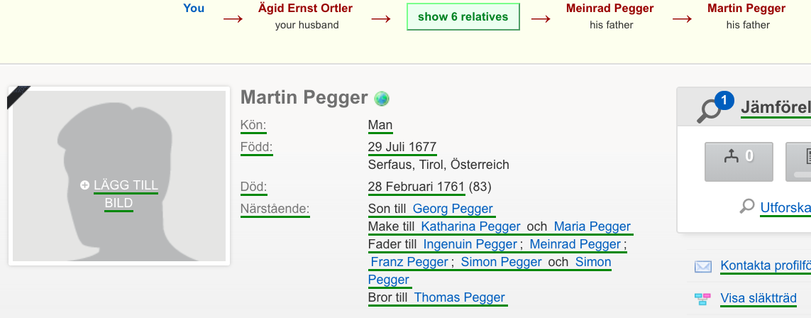Open Franz Pegger's profile link

(409, 262)
